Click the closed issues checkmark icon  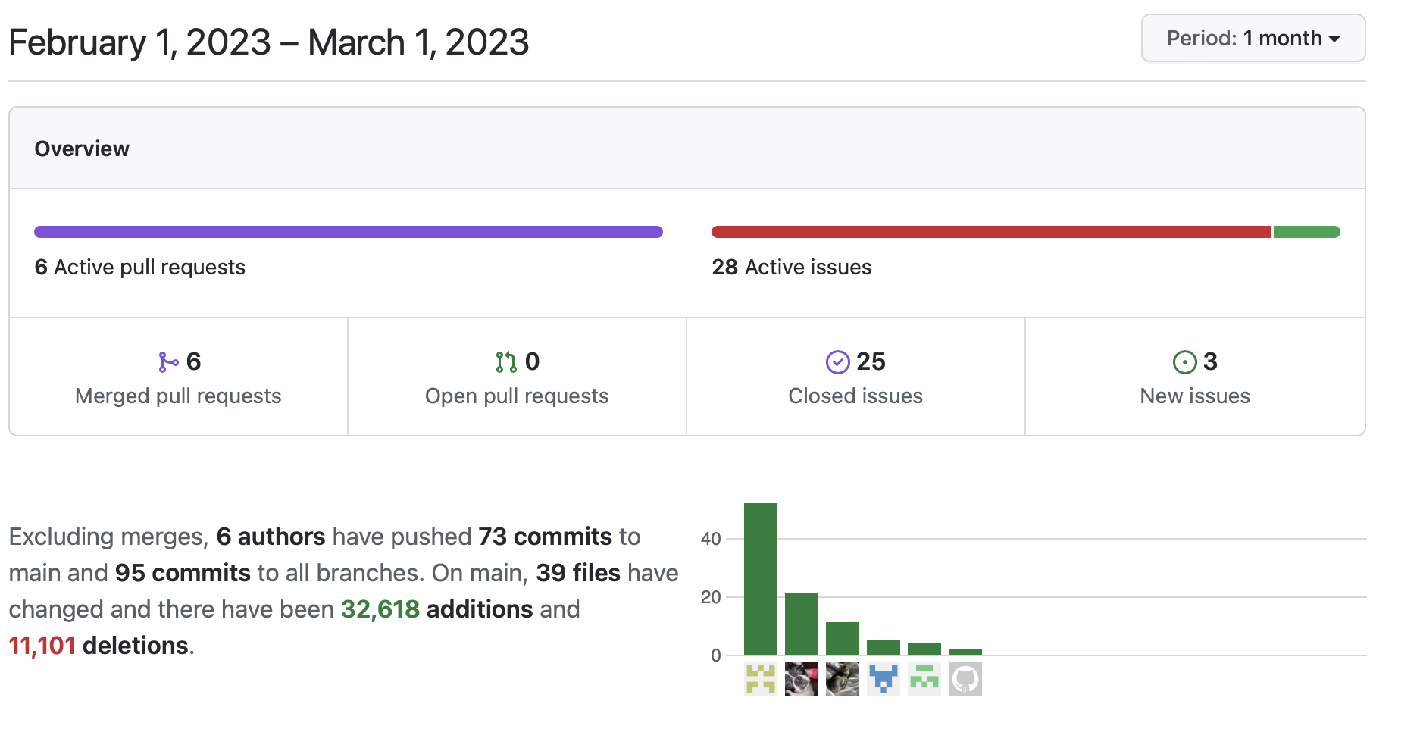click(x=837, y=361)
